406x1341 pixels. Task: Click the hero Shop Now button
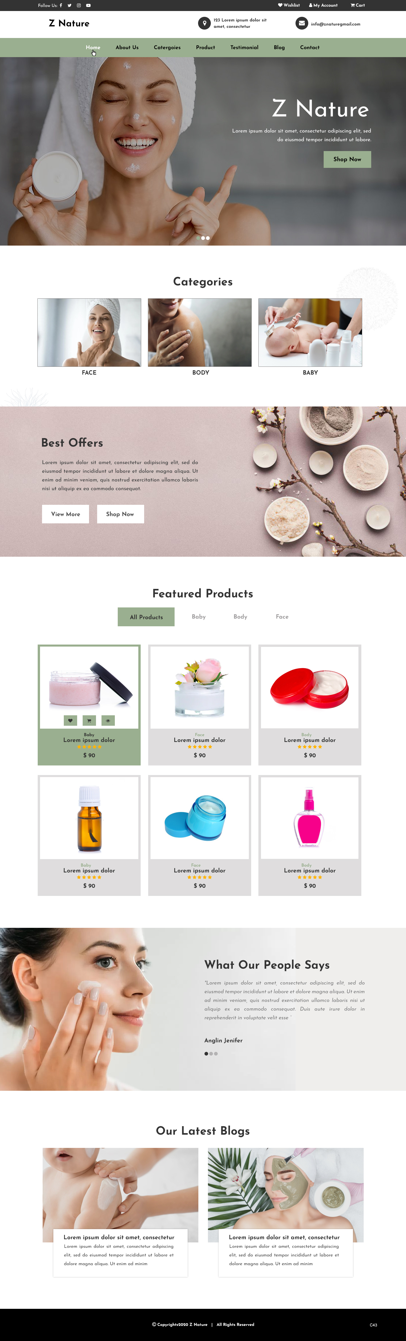(347, 159)
